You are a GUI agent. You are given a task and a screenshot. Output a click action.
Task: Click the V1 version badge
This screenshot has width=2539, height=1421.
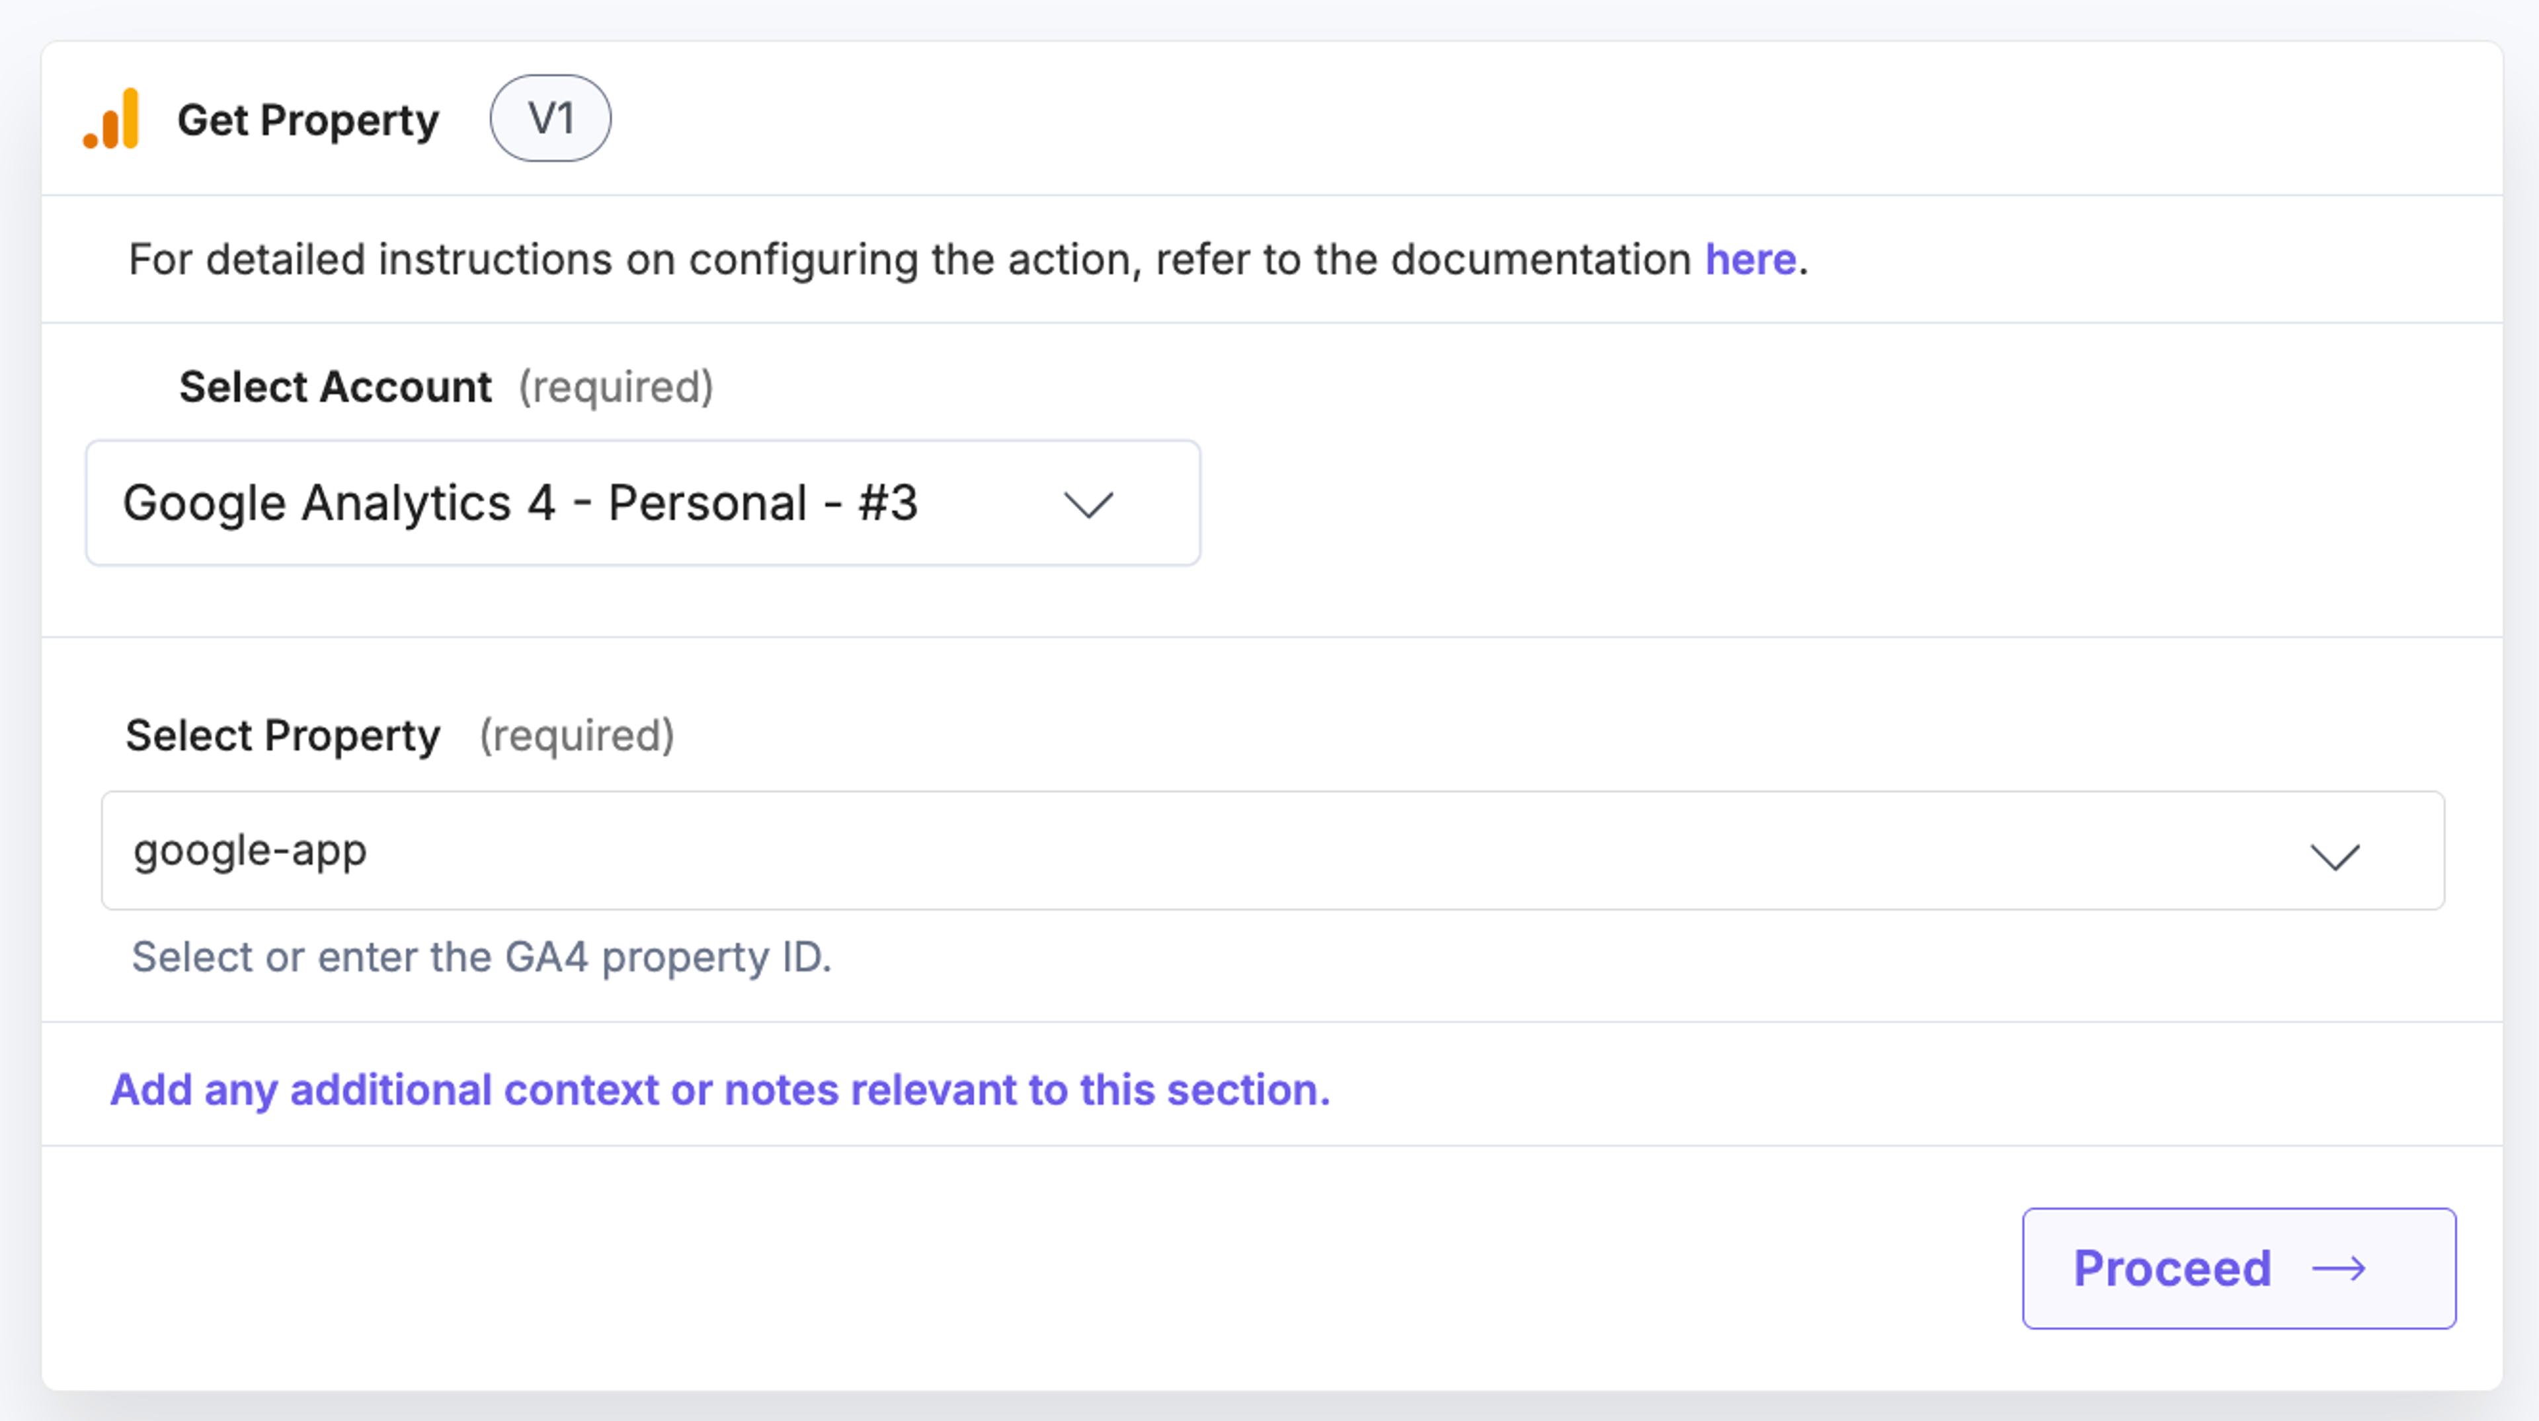pos(550,119)
